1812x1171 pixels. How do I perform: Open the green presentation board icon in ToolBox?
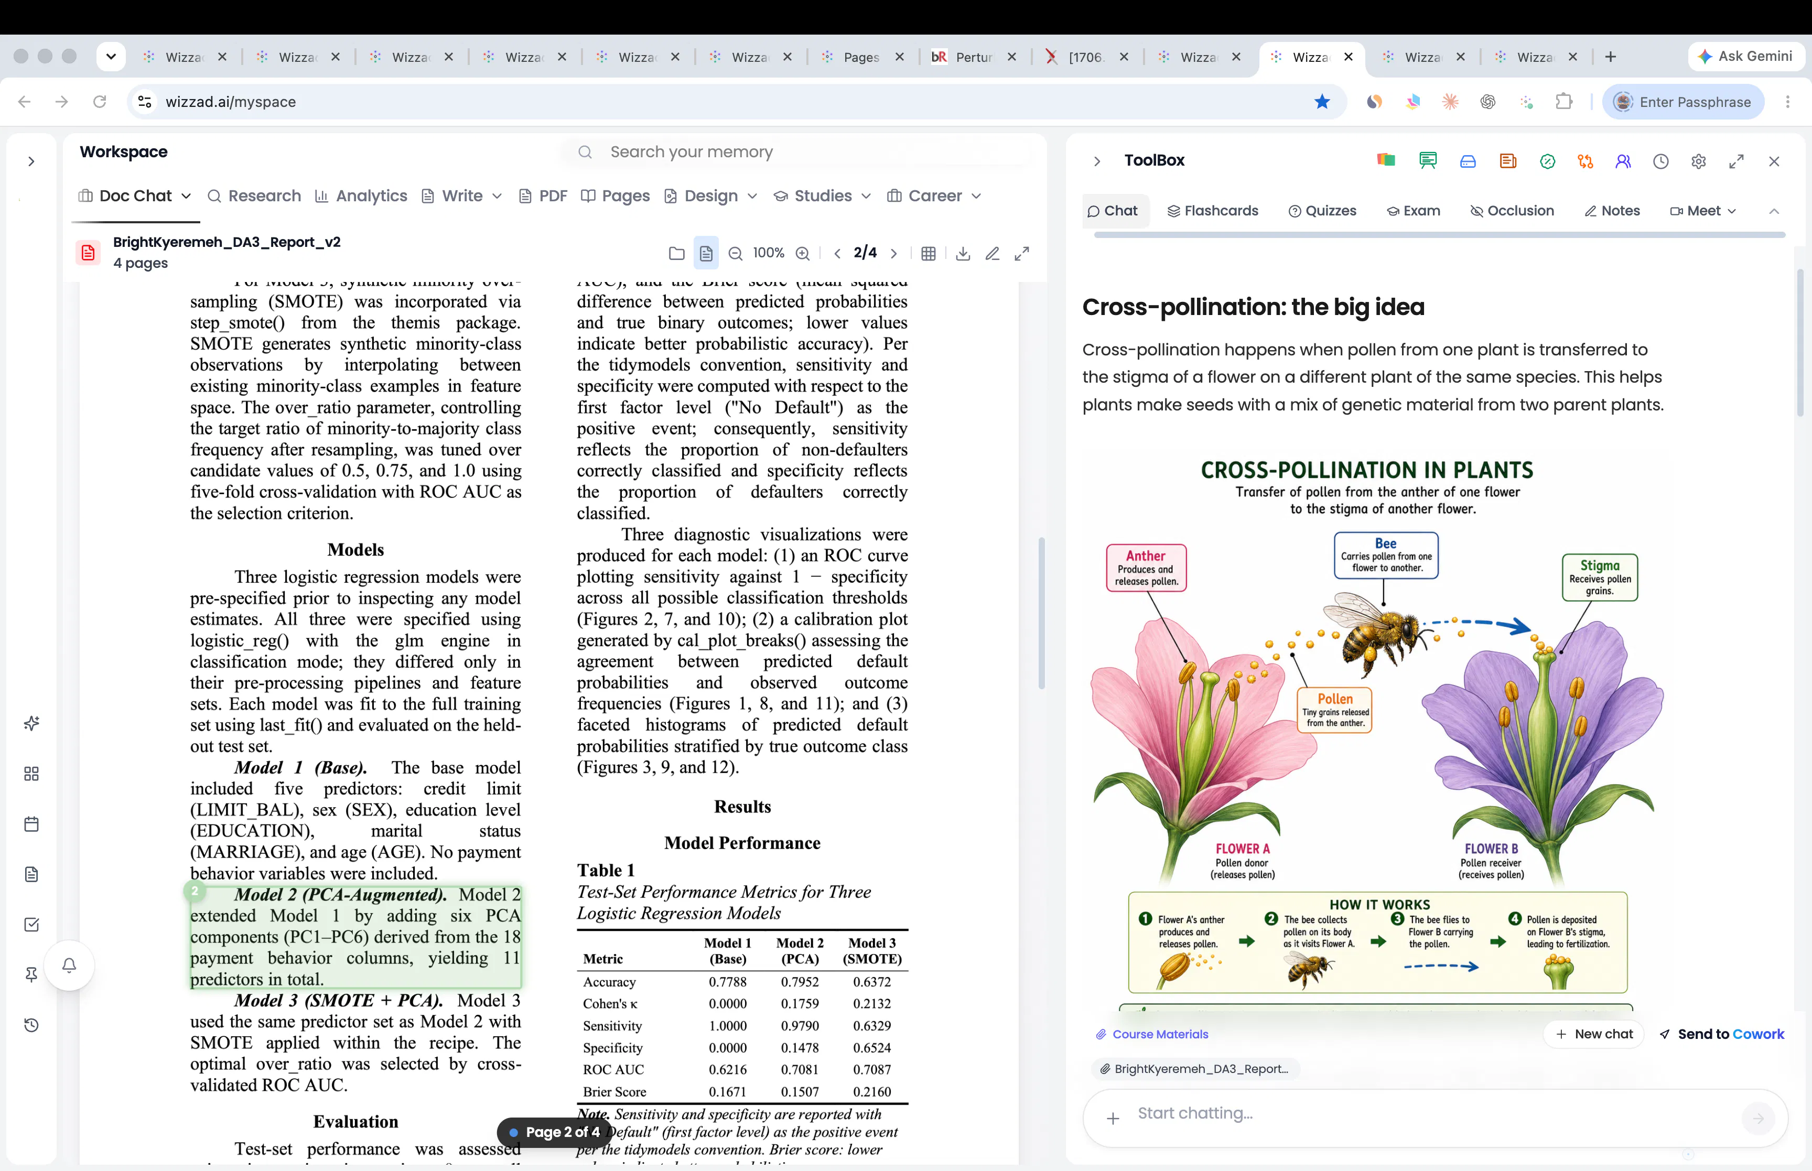click(1427, 160)
